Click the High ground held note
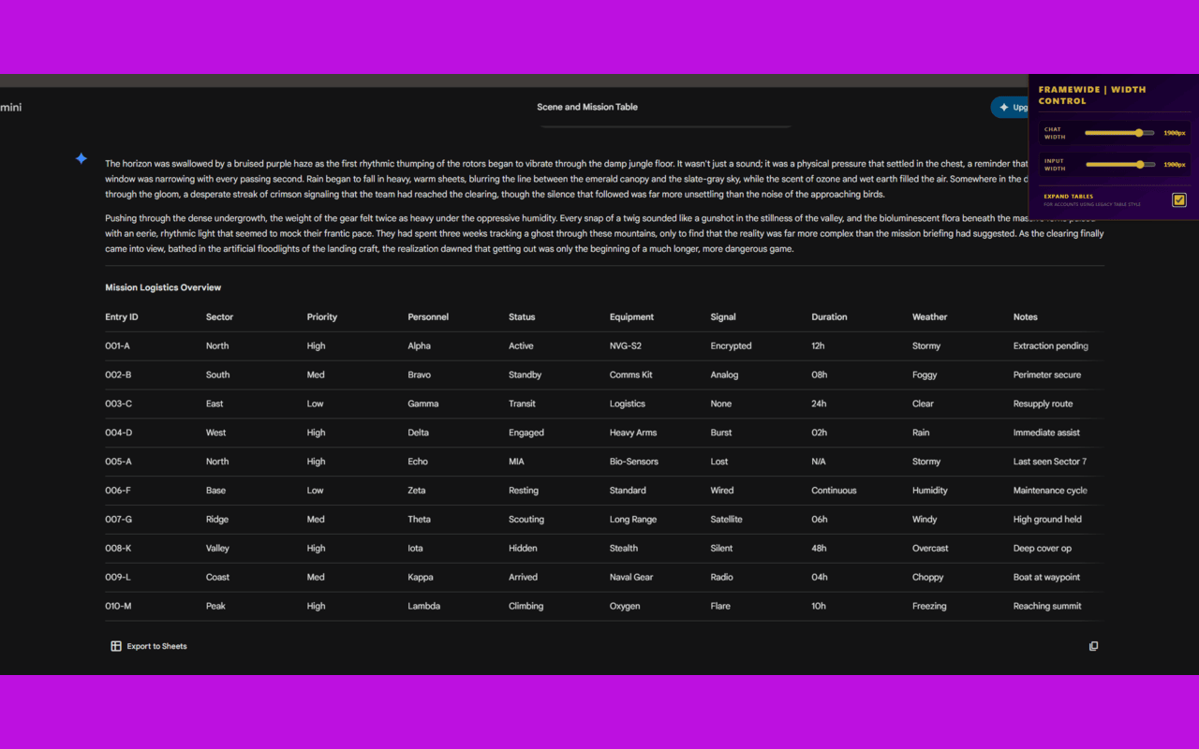1199x749 pixels. (1047, 520)
